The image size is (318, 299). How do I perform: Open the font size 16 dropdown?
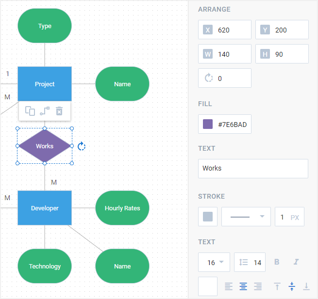[x=214, y=262]
